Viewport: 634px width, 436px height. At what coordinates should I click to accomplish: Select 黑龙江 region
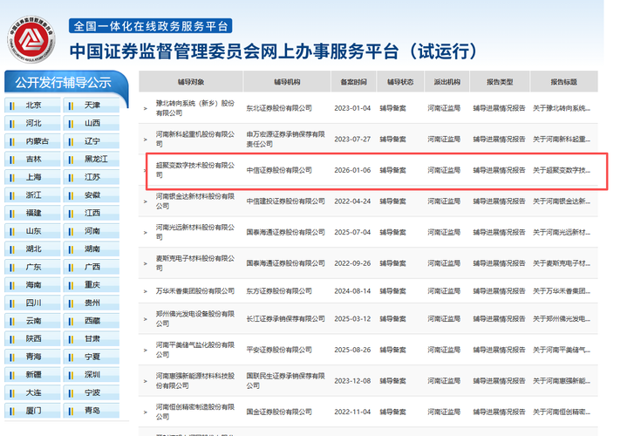pyautogui.click(x=92, y=159)
